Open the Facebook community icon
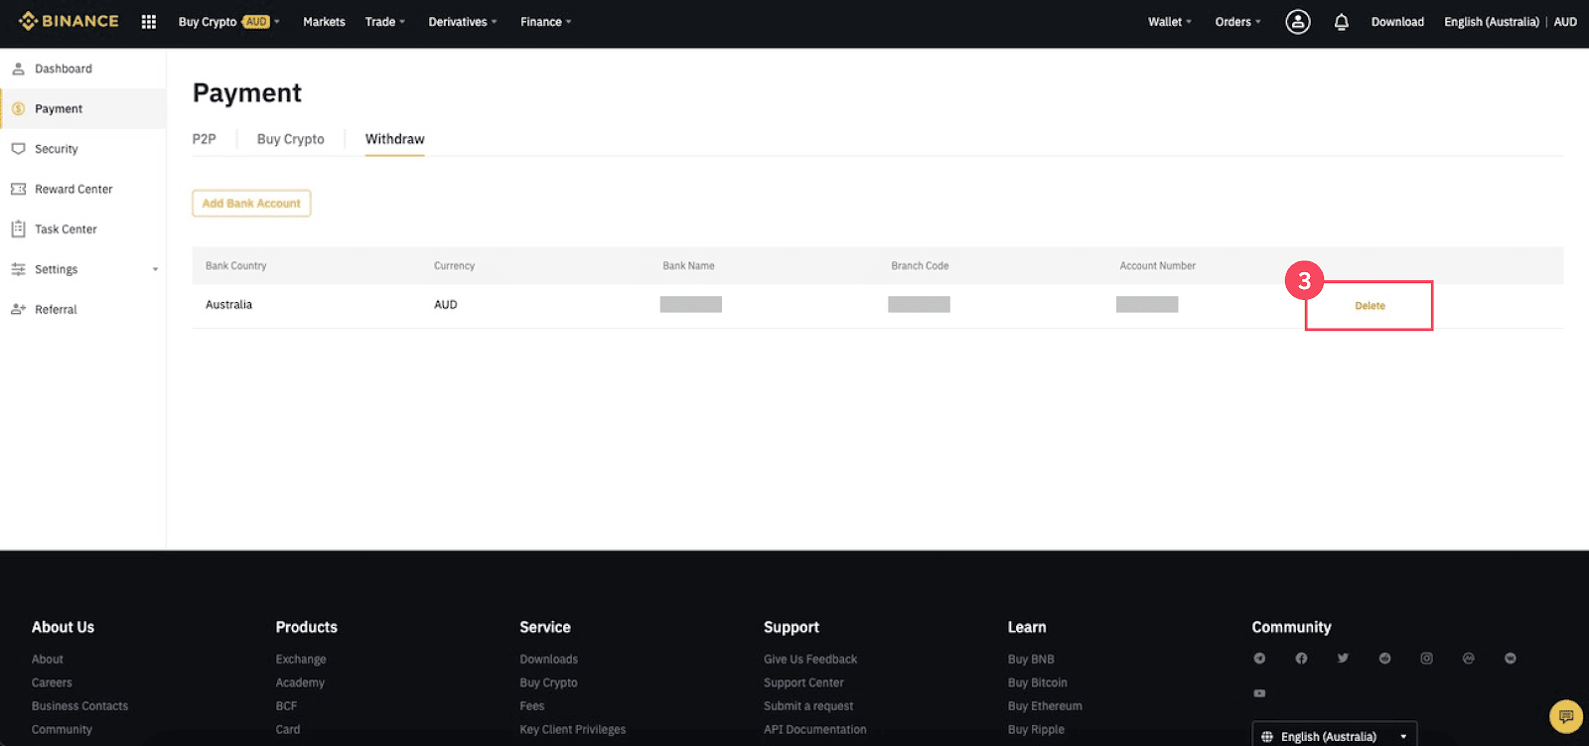This screenshot has width=1589, height=746. [x=1301, y=659]
